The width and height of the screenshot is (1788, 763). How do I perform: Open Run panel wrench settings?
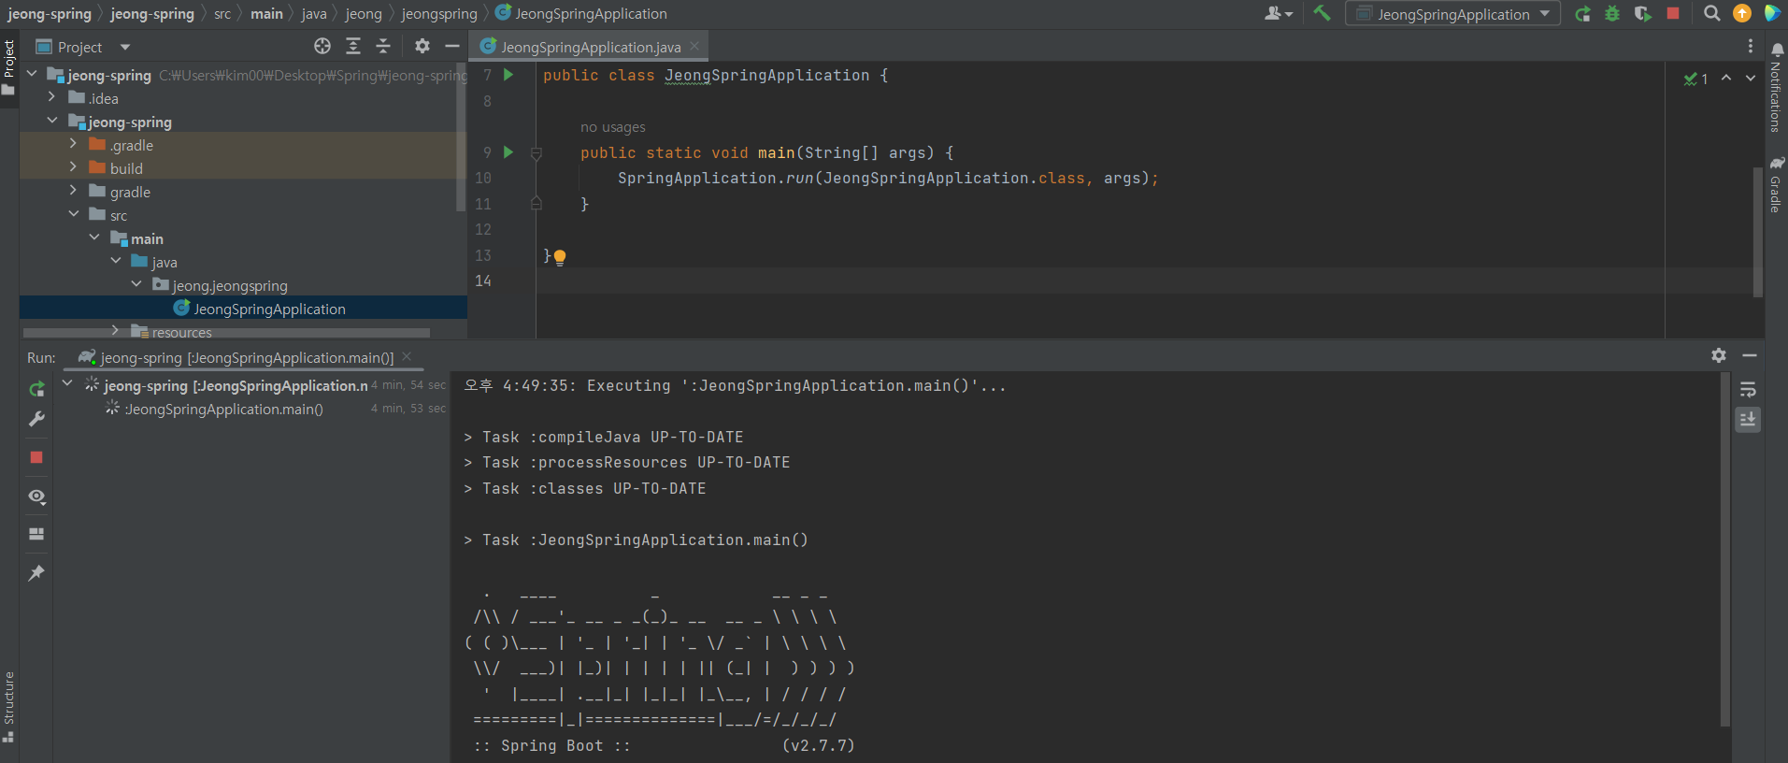click(36, 419)
